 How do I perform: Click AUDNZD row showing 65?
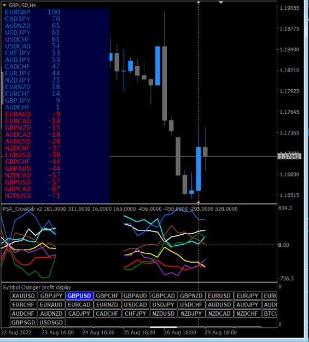(x=32, y=26)
